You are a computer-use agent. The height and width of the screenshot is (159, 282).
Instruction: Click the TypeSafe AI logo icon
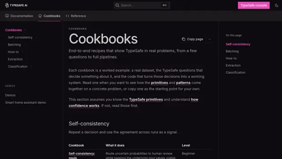7,5
